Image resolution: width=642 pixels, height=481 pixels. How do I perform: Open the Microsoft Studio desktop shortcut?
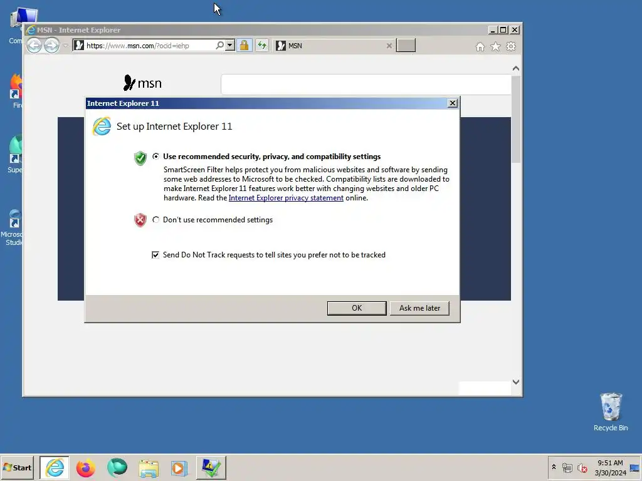pos(13,227)
